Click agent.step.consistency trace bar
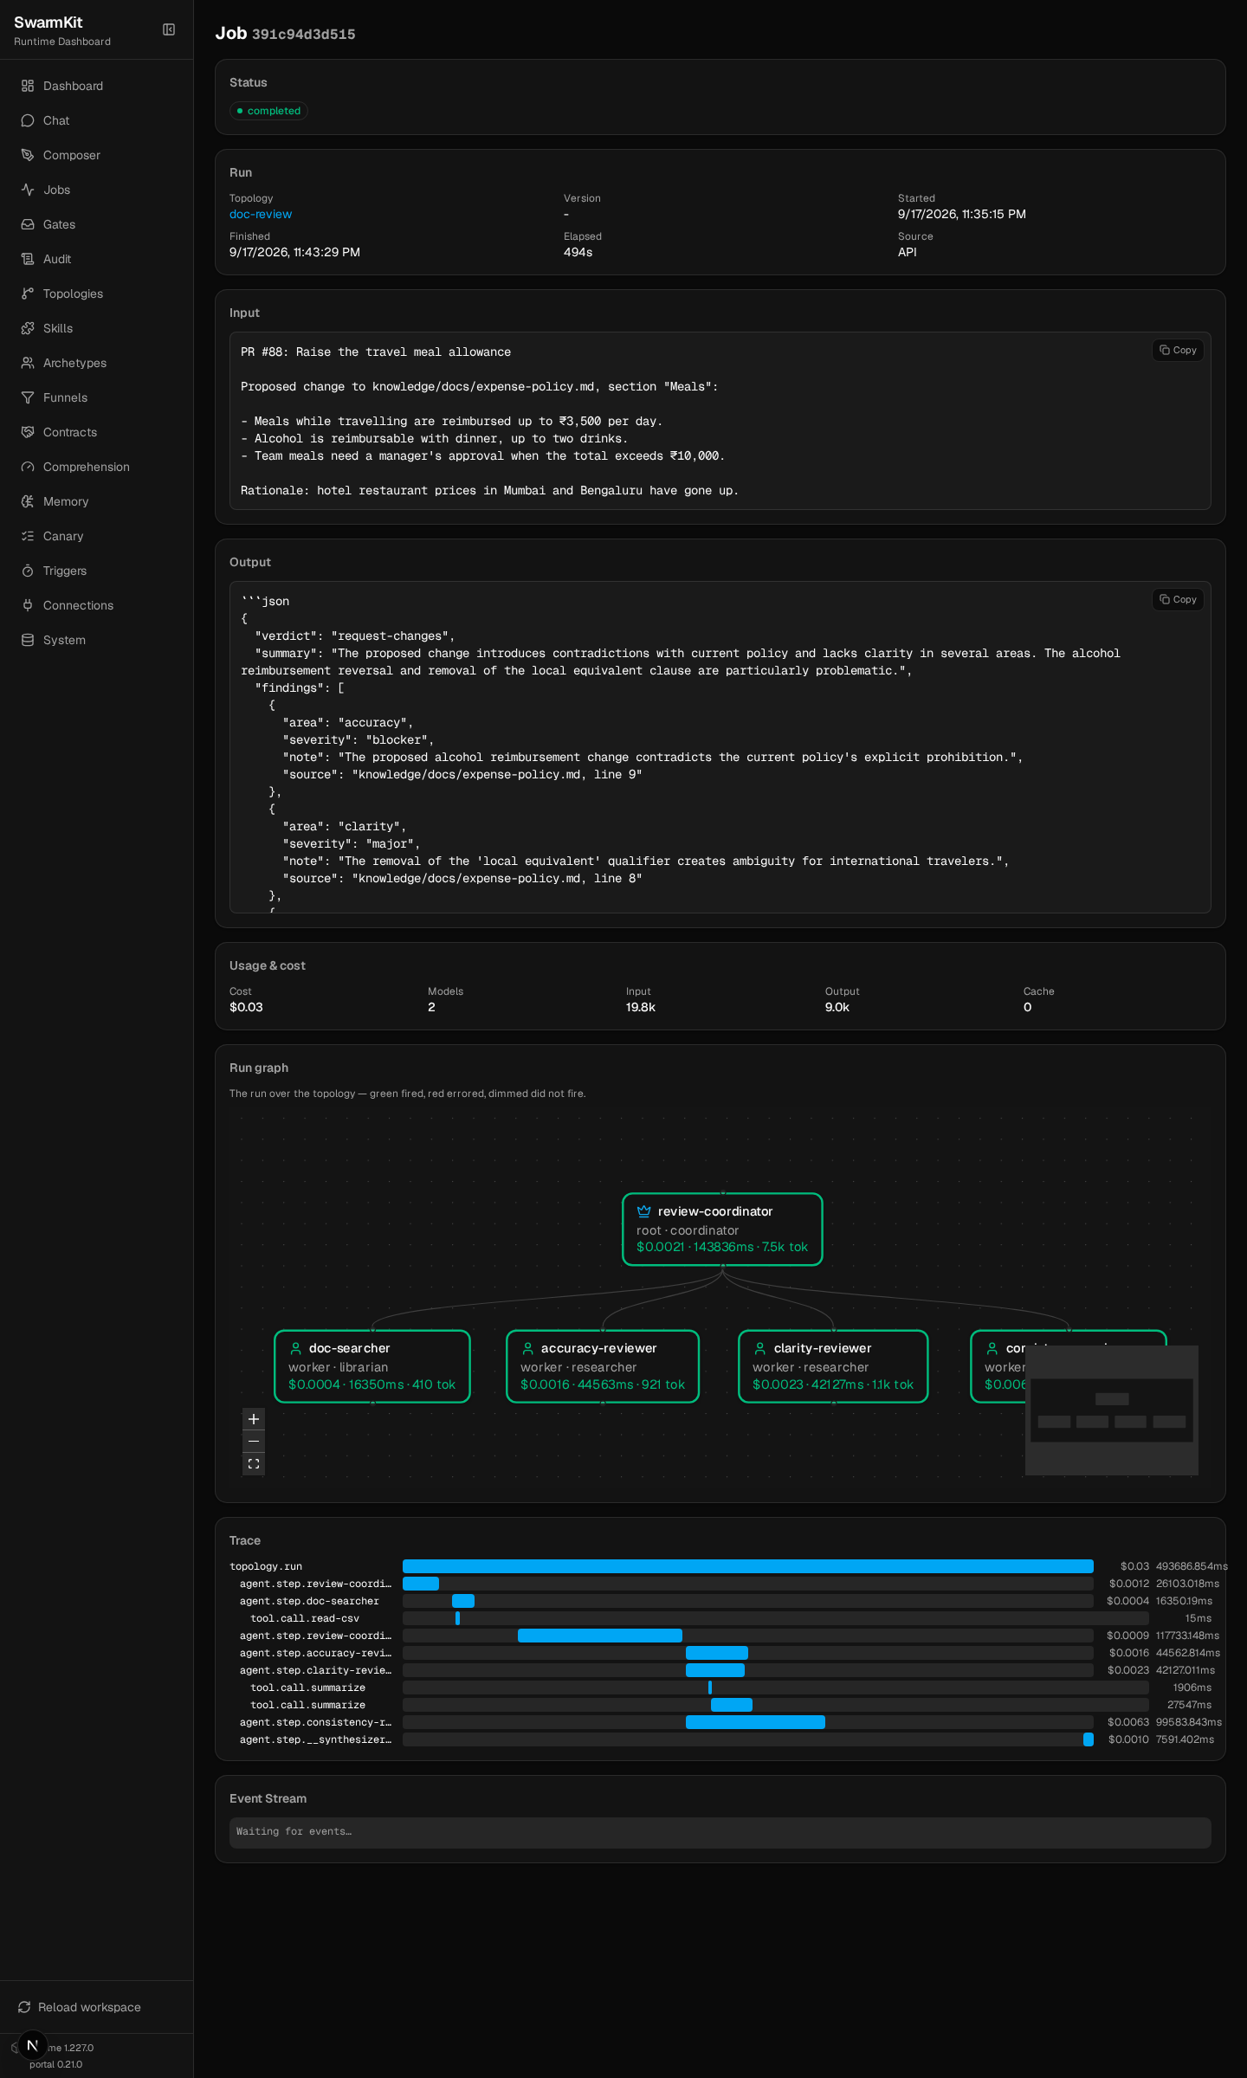 [x=755, y=1722]
